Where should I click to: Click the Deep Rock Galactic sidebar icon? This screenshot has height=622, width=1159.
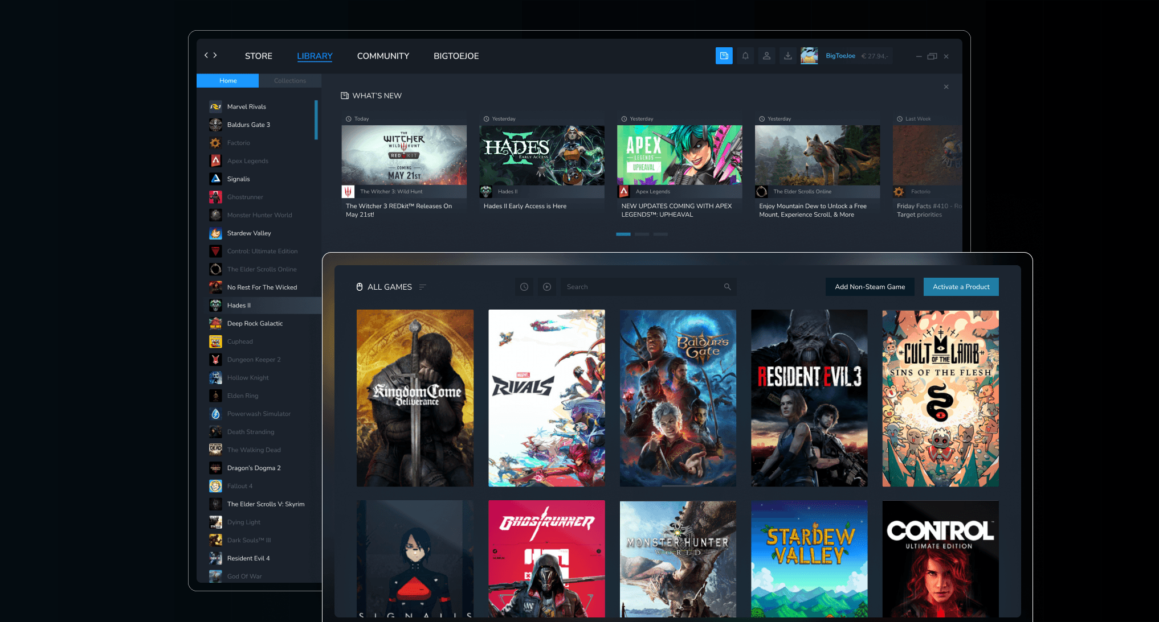215,323
